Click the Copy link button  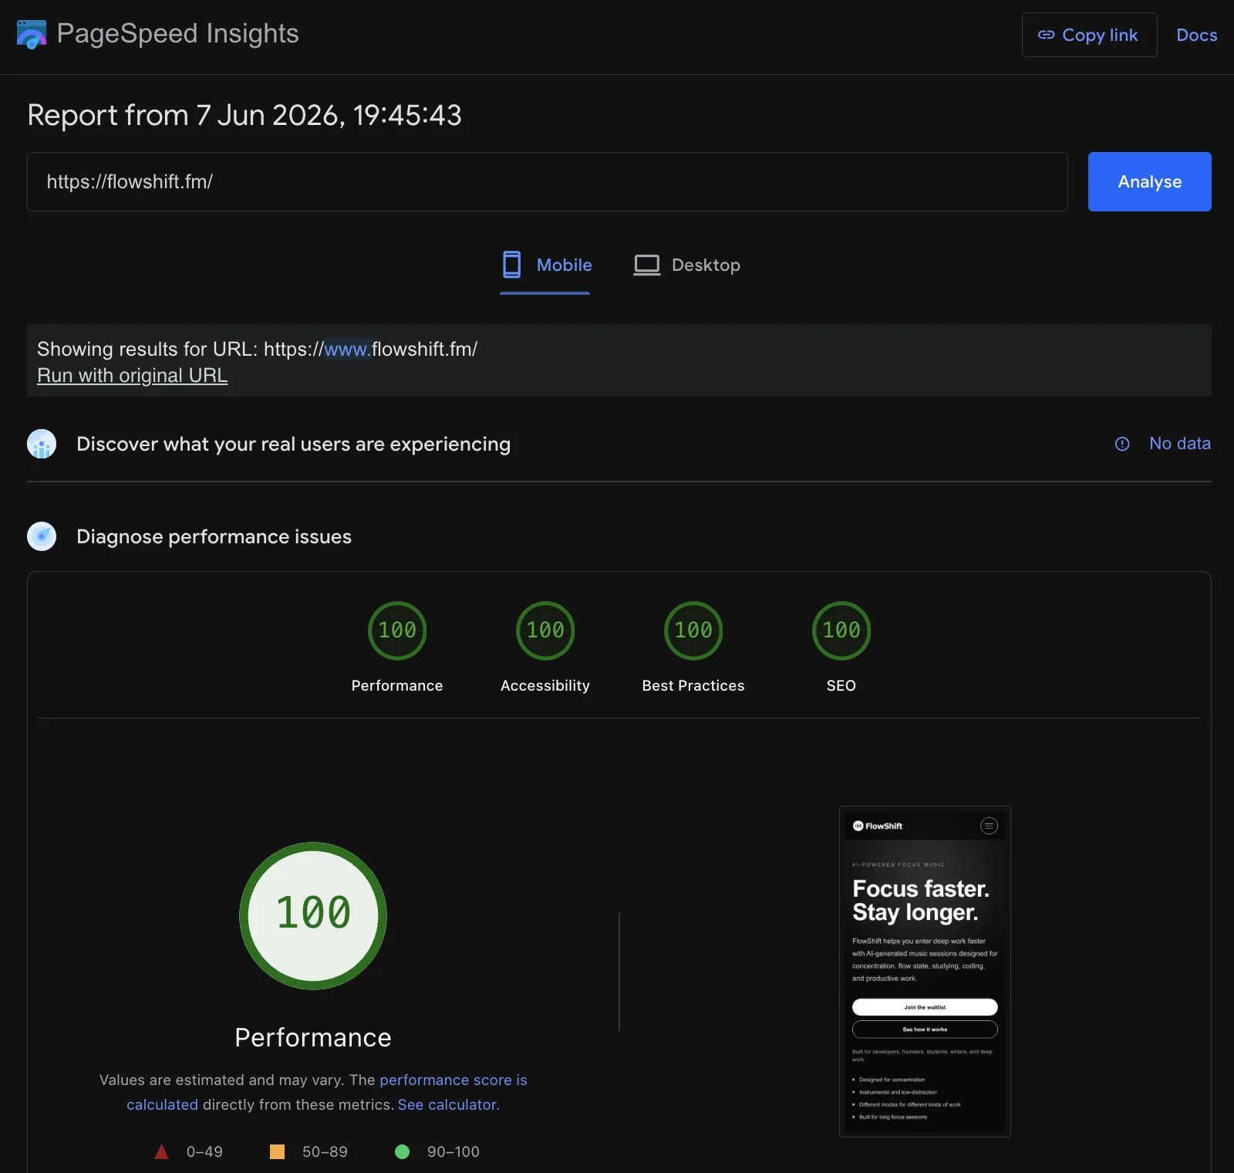[1089, 35]
